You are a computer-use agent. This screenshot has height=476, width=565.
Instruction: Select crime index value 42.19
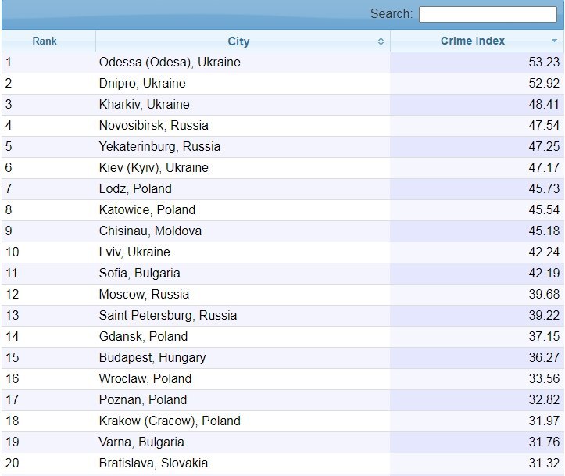pyautogui.click(x=544, y=274)
